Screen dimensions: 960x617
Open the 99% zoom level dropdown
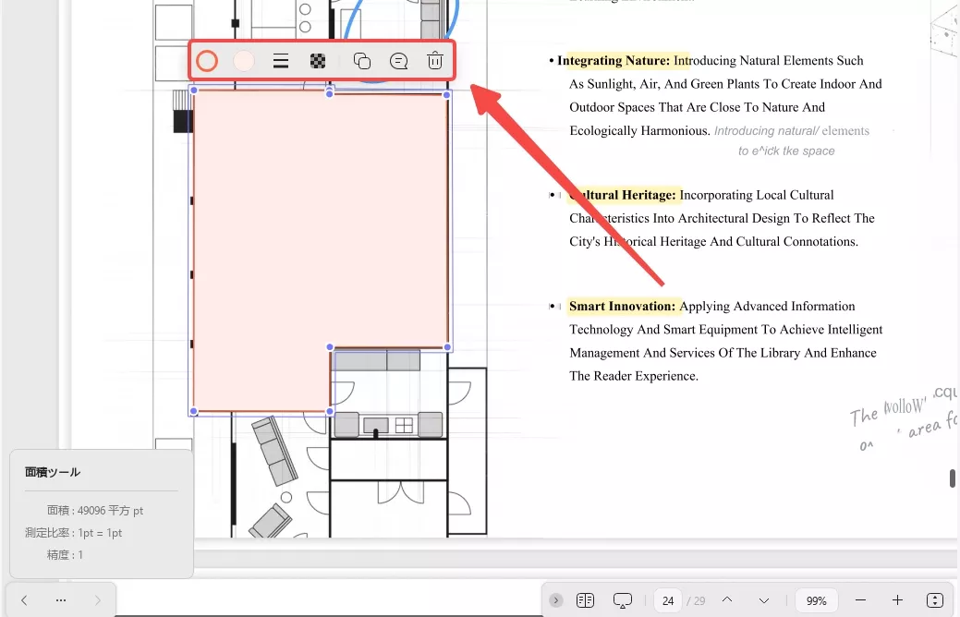pyautogui.click(x=816, y=600)
